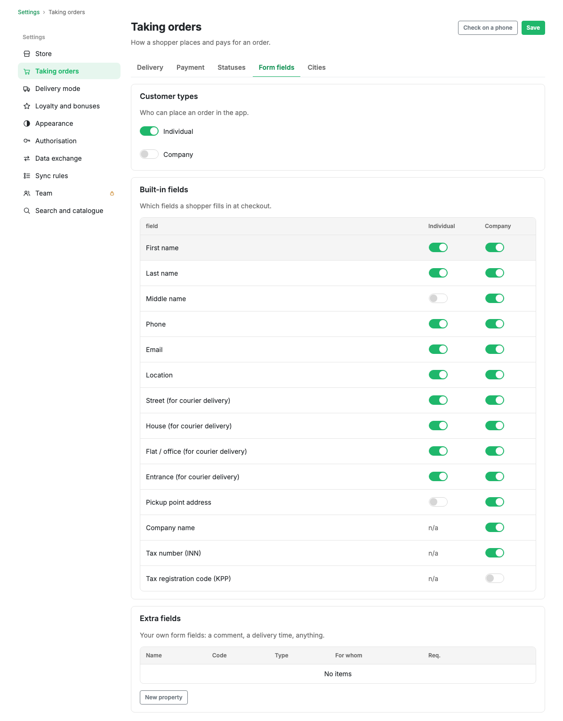
Task: Open Sync rules settings
Action: coord(69,176)
